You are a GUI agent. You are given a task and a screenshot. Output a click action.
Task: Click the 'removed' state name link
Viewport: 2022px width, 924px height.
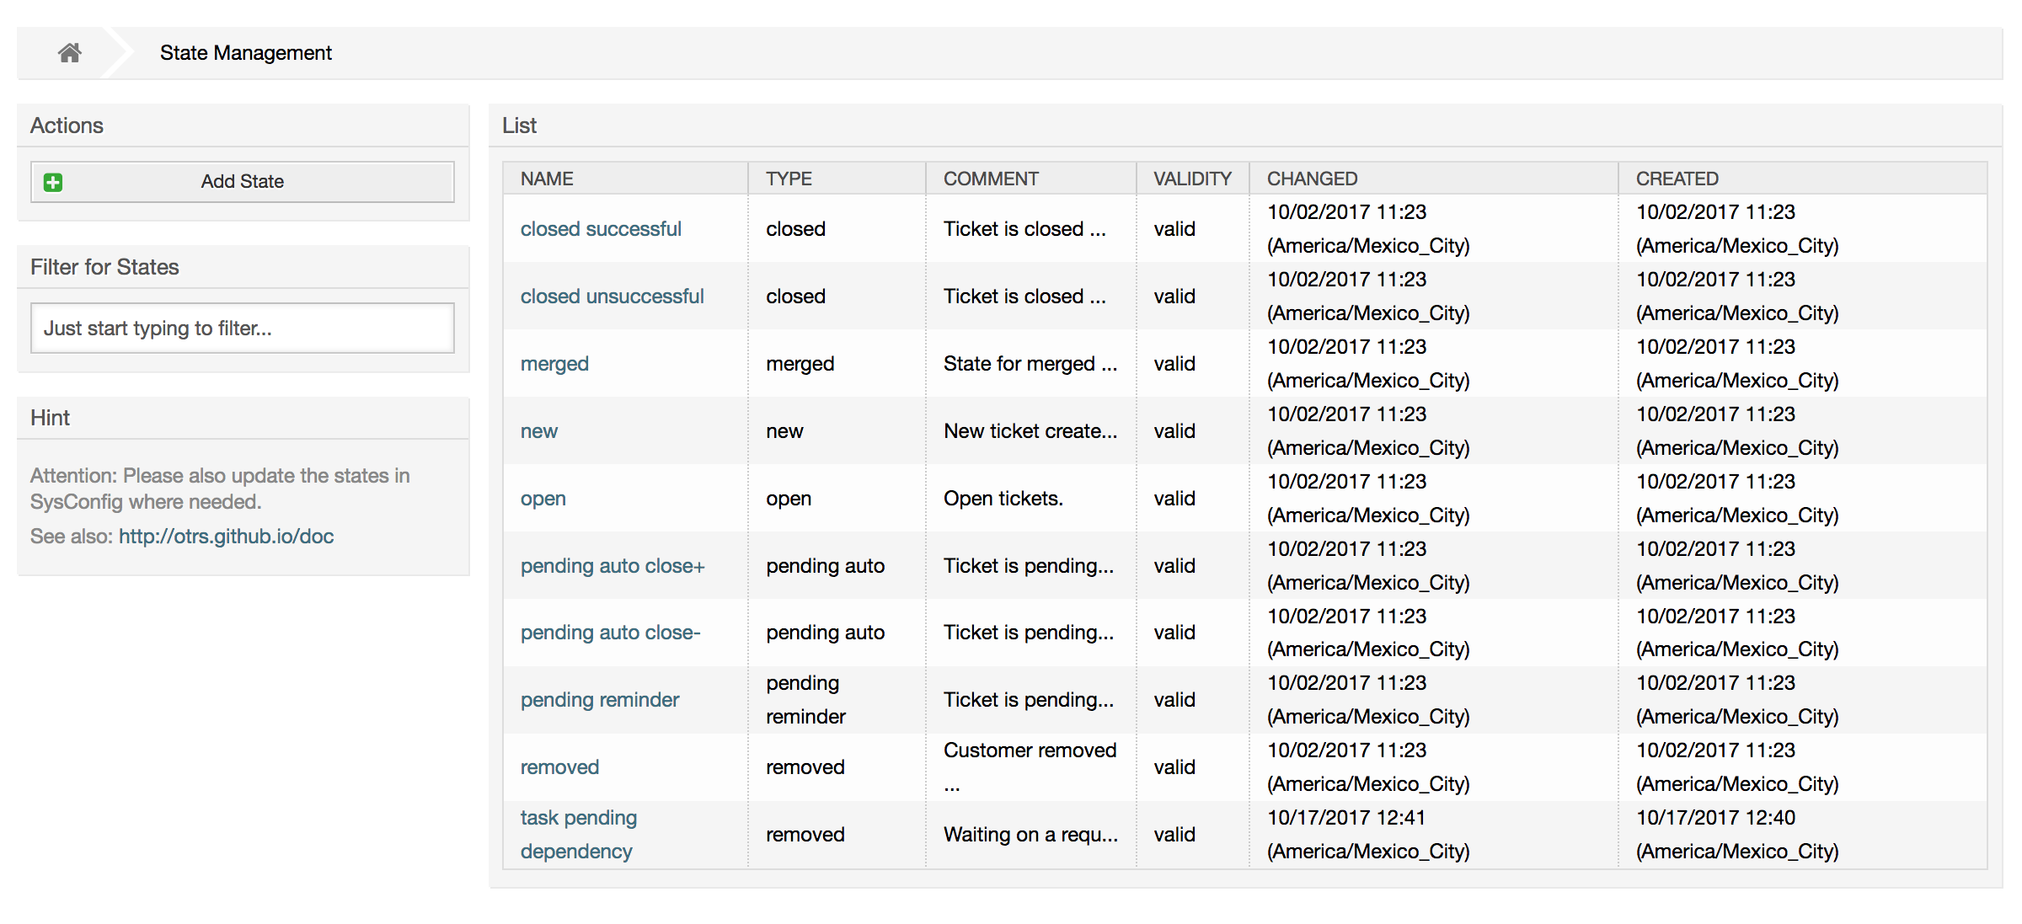click(559, 767)
